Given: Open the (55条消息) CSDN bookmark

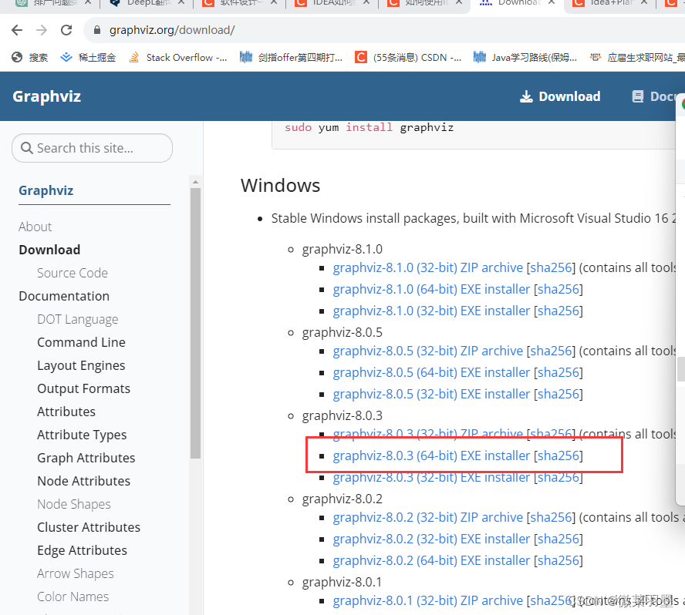Looking at the screenshot, I should (x=408, y=57).
